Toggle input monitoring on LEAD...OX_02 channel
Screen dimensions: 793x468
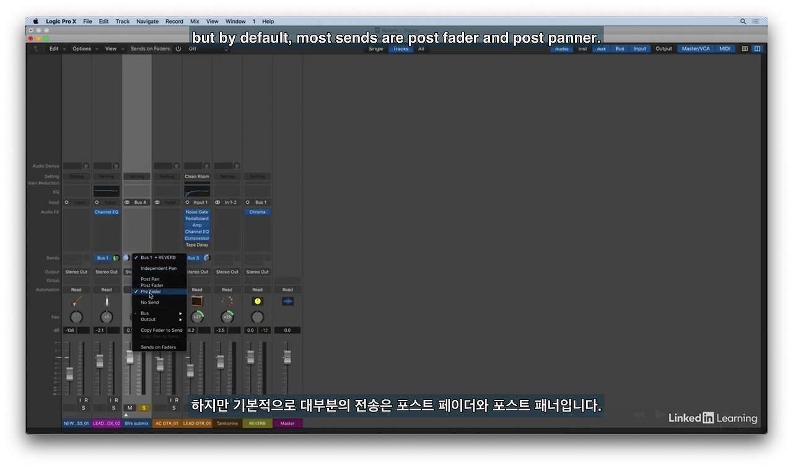[111, 401]
